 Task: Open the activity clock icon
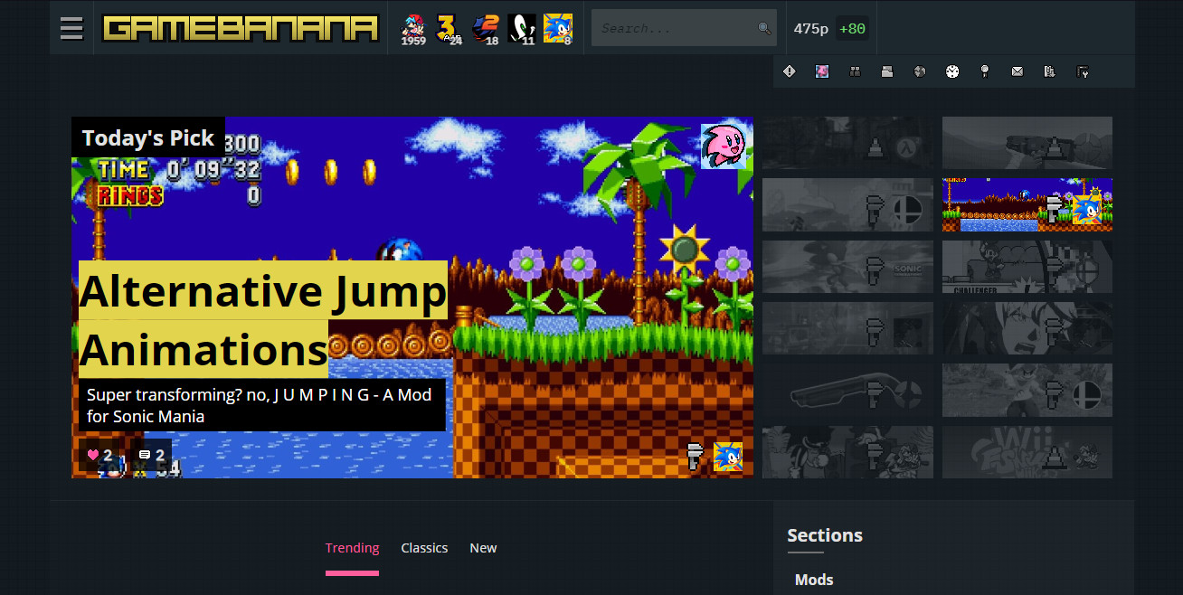(x=951, y=71)
